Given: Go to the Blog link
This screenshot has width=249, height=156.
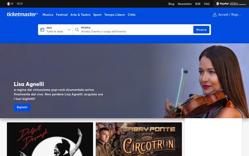Looking at the screenshot, I should pos(171,4).
